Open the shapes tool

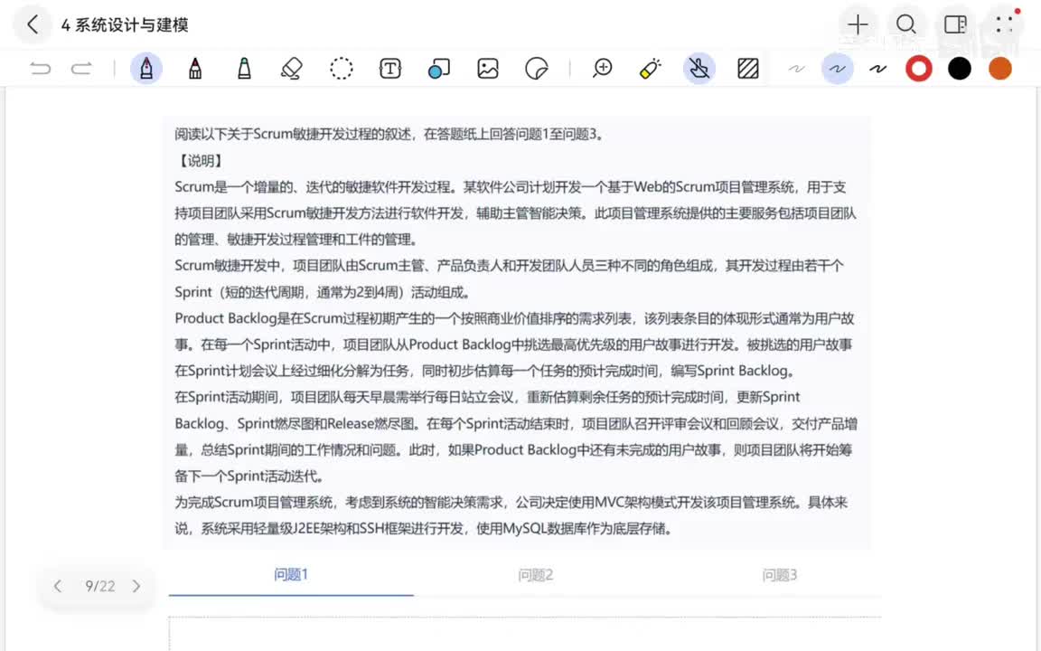[439, 68]
